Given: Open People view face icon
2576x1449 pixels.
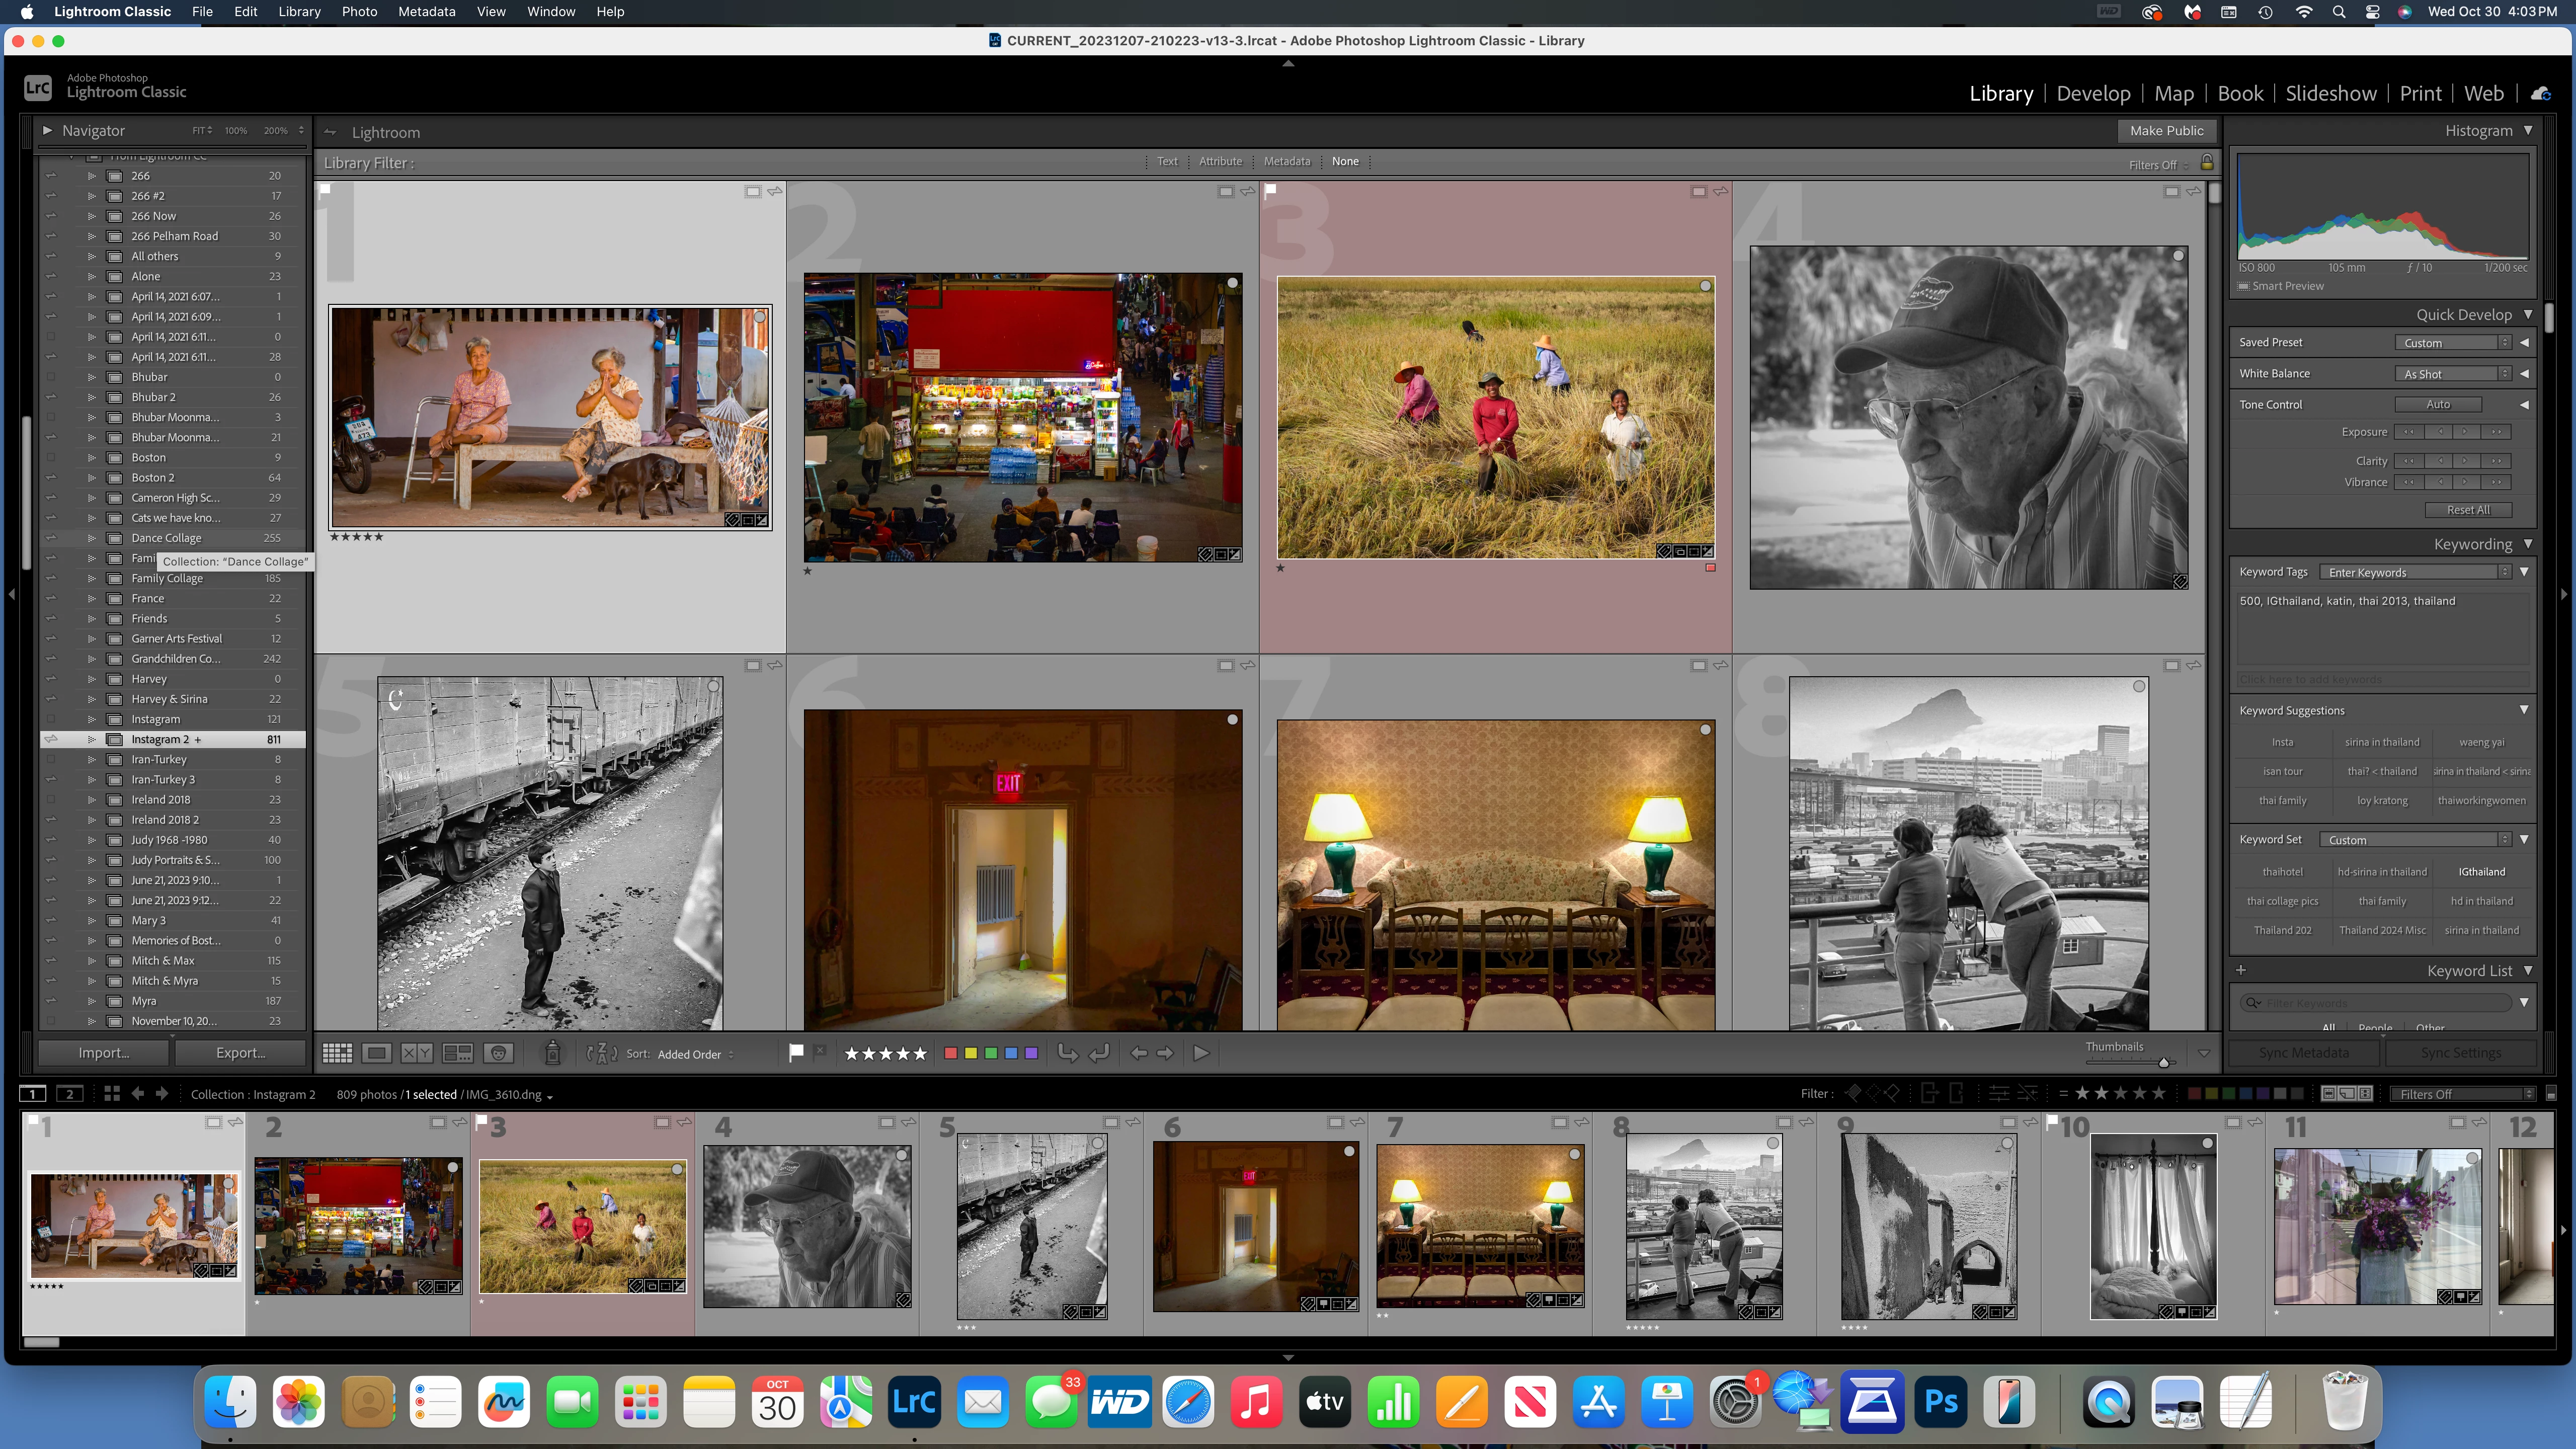Looking at the screenshot, I should point(498,1053).
